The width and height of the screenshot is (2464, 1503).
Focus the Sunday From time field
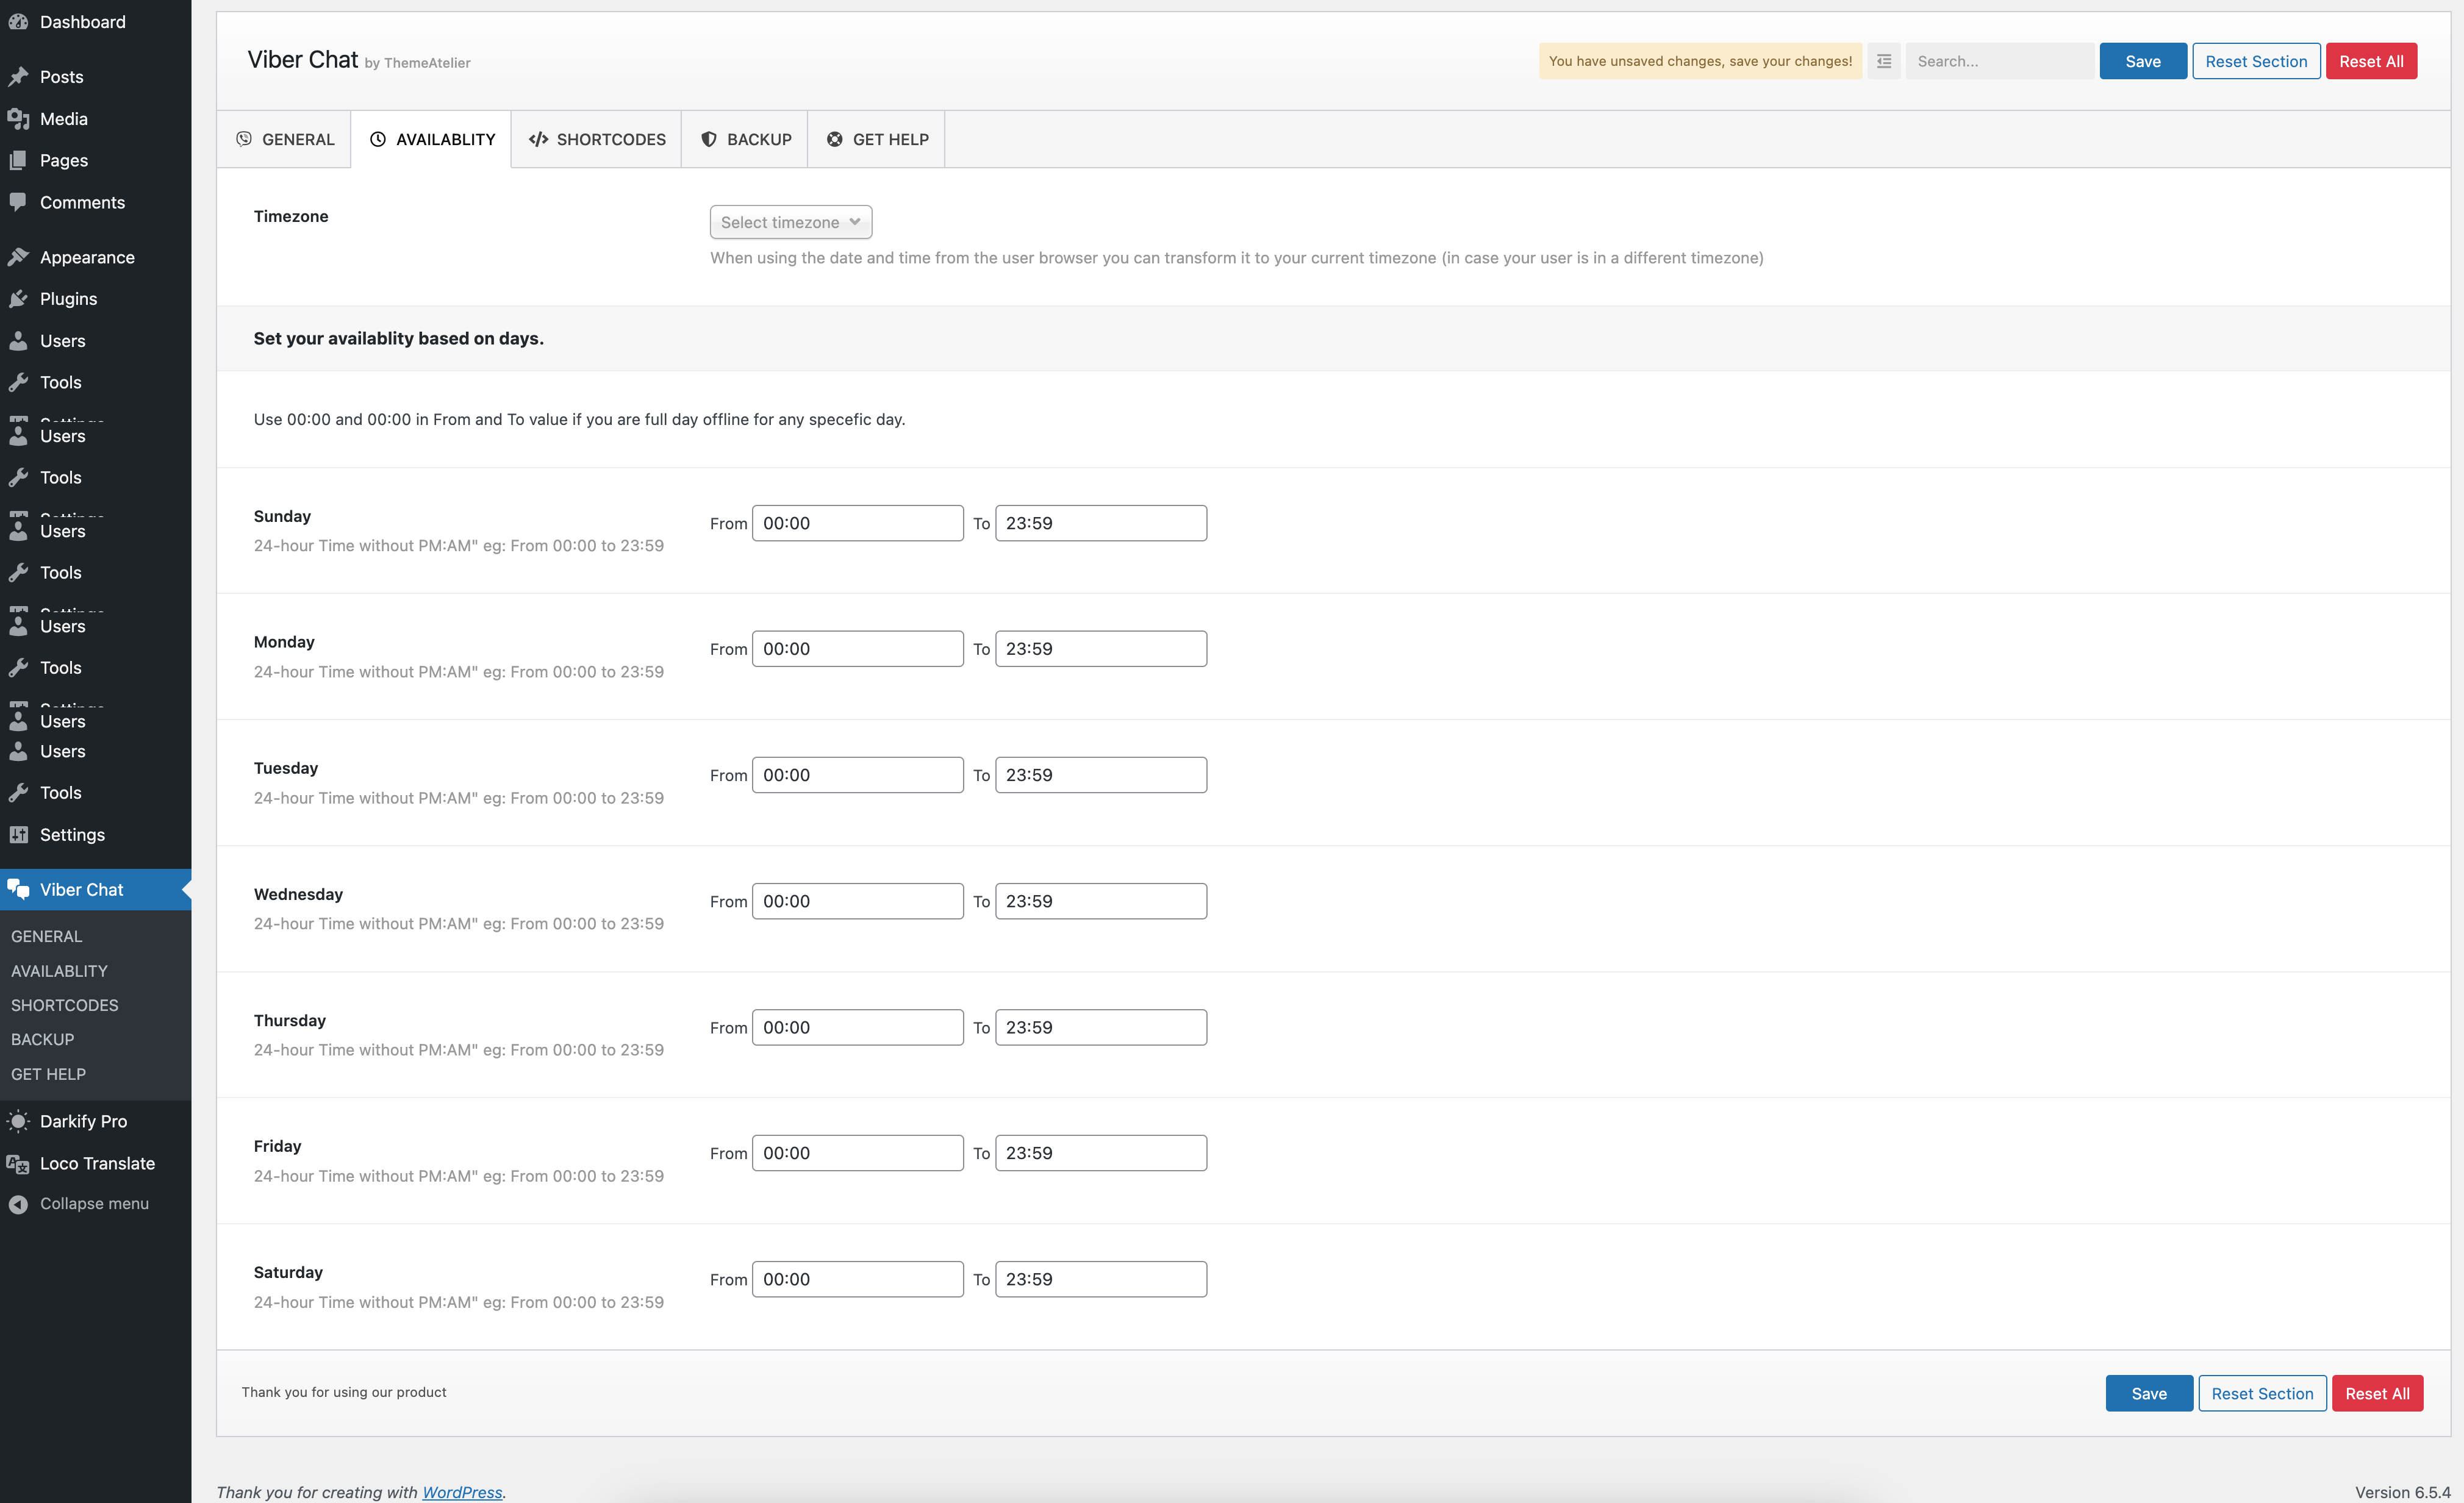[857, 523]
